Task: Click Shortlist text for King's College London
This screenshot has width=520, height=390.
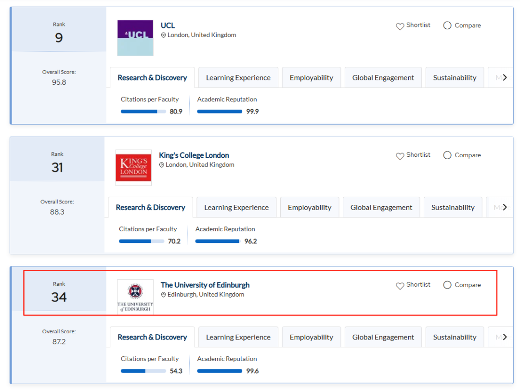Action: click(418, 155)
